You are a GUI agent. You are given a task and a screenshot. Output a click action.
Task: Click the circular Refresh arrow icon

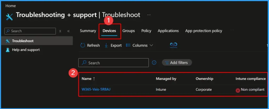83,45
